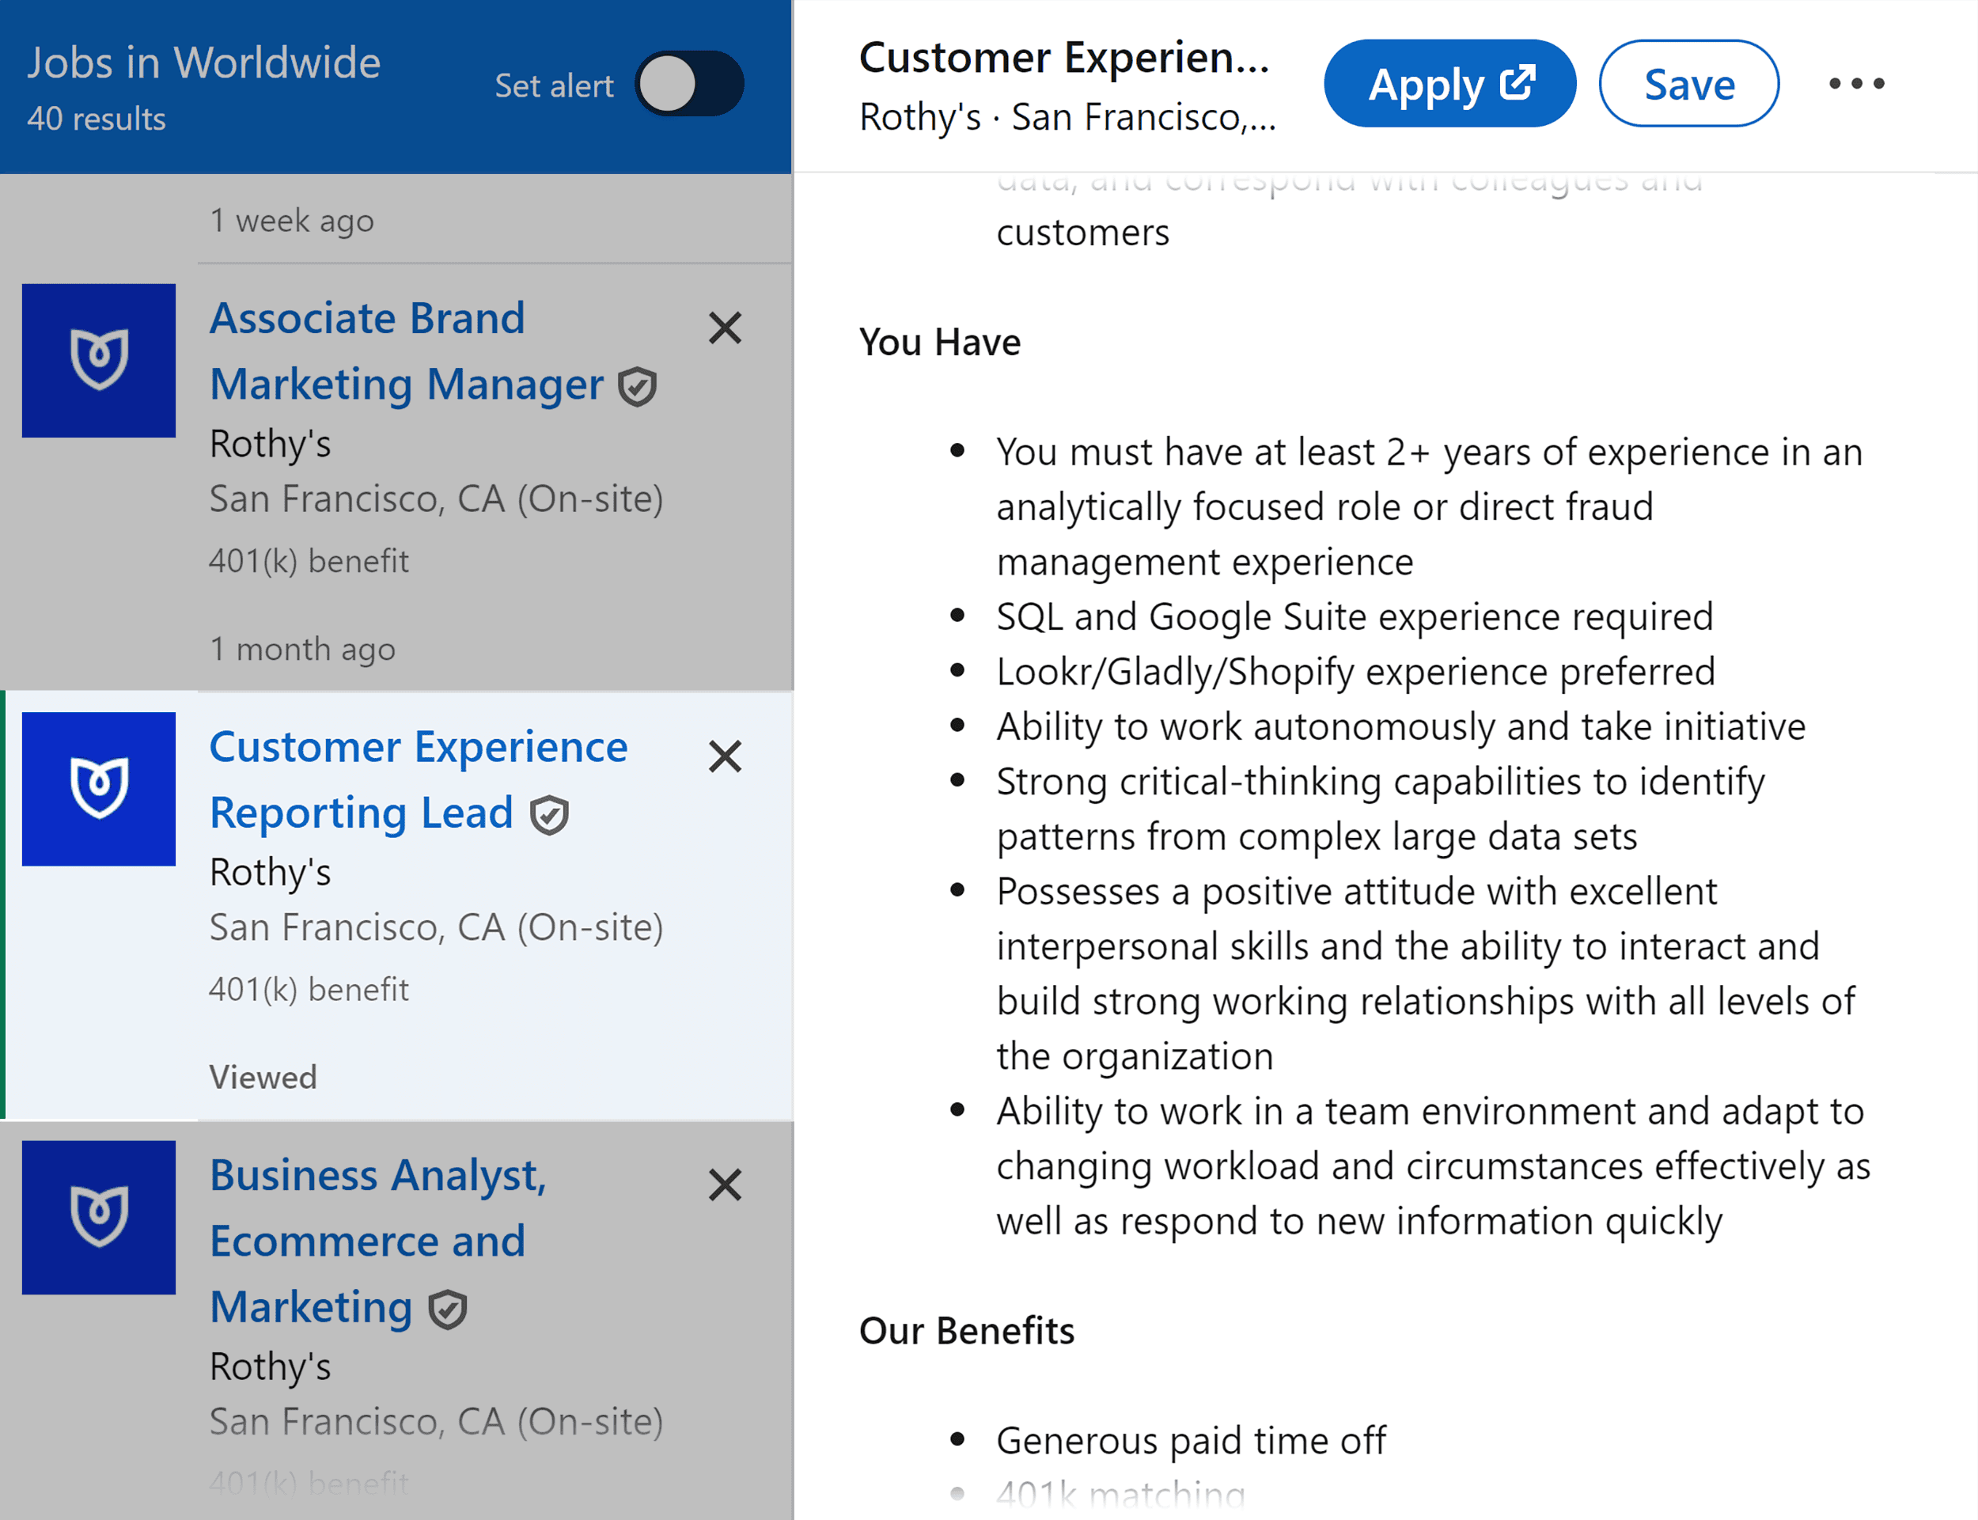
Task: Dismiss the Customer Experience Reporting Lead listing
Action: coord(725,753)
